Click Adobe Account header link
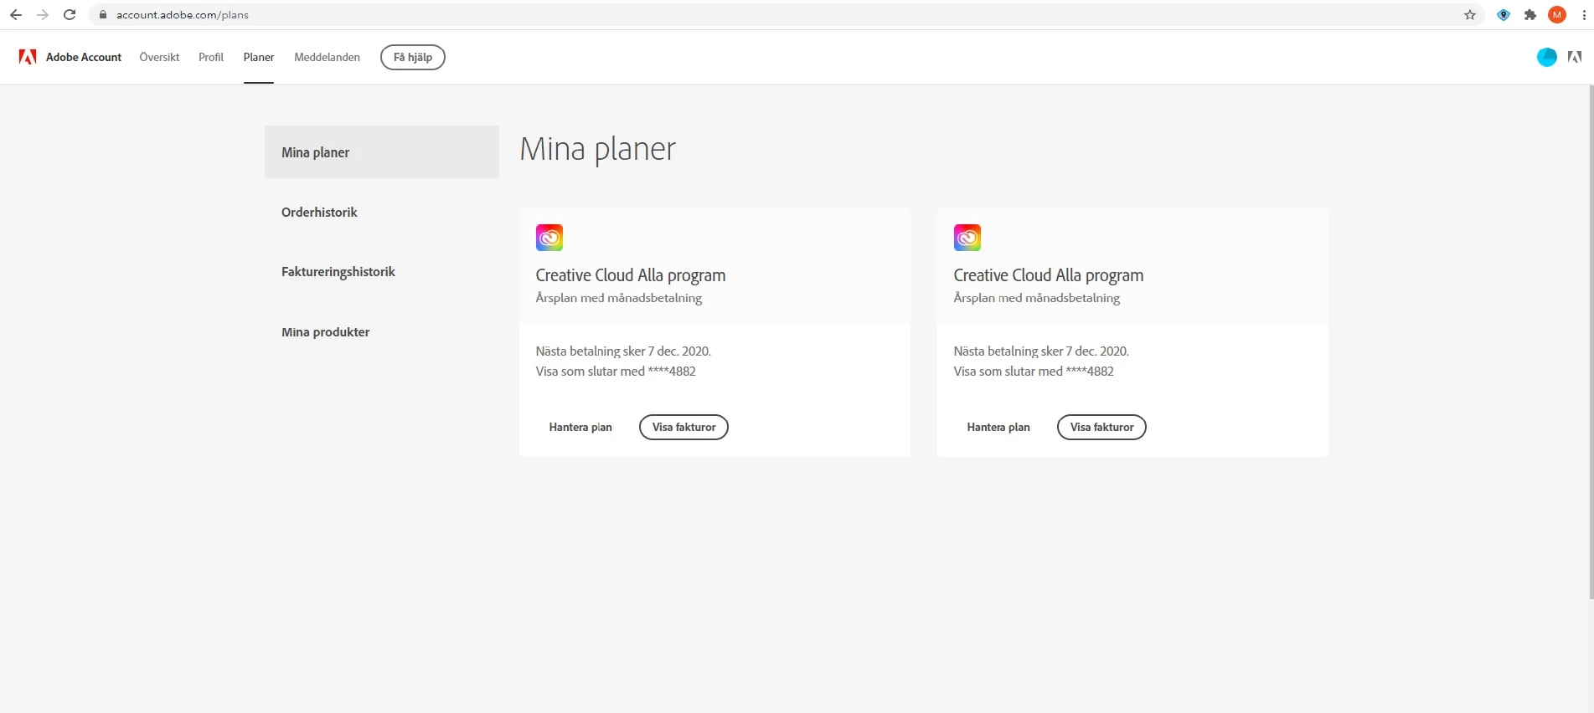1594x713 pixels. coord(84,57)
